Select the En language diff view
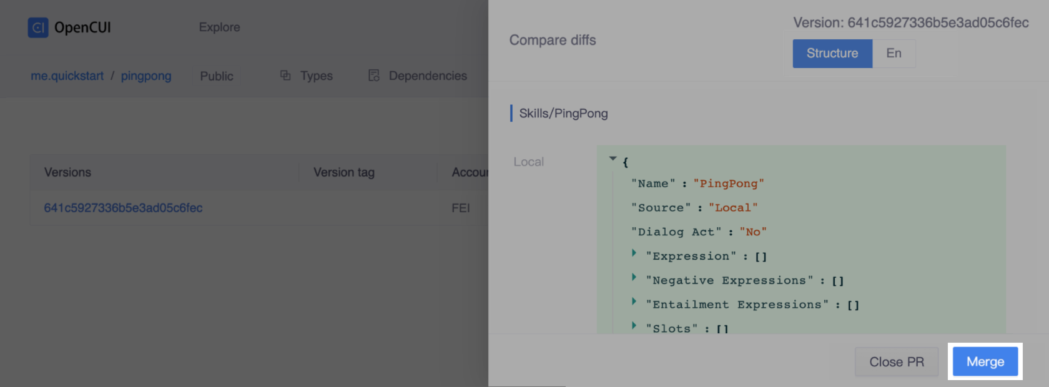1049x387 pixels. pos(894,54)
